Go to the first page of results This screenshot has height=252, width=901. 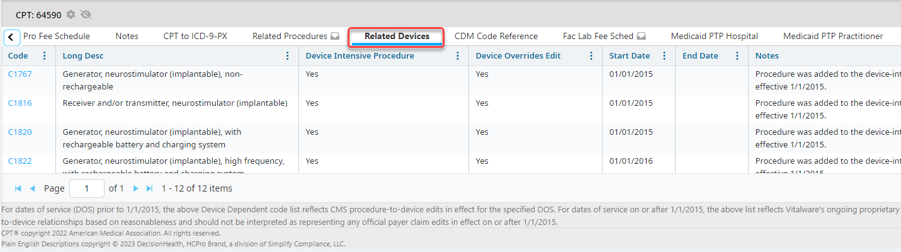18,188
